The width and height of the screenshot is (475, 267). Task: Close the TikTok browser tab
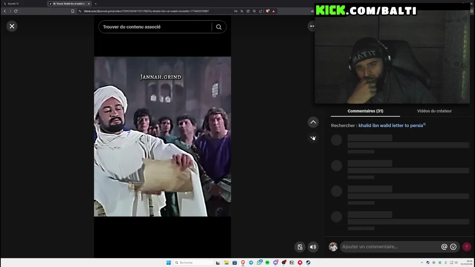coord(89,4)
